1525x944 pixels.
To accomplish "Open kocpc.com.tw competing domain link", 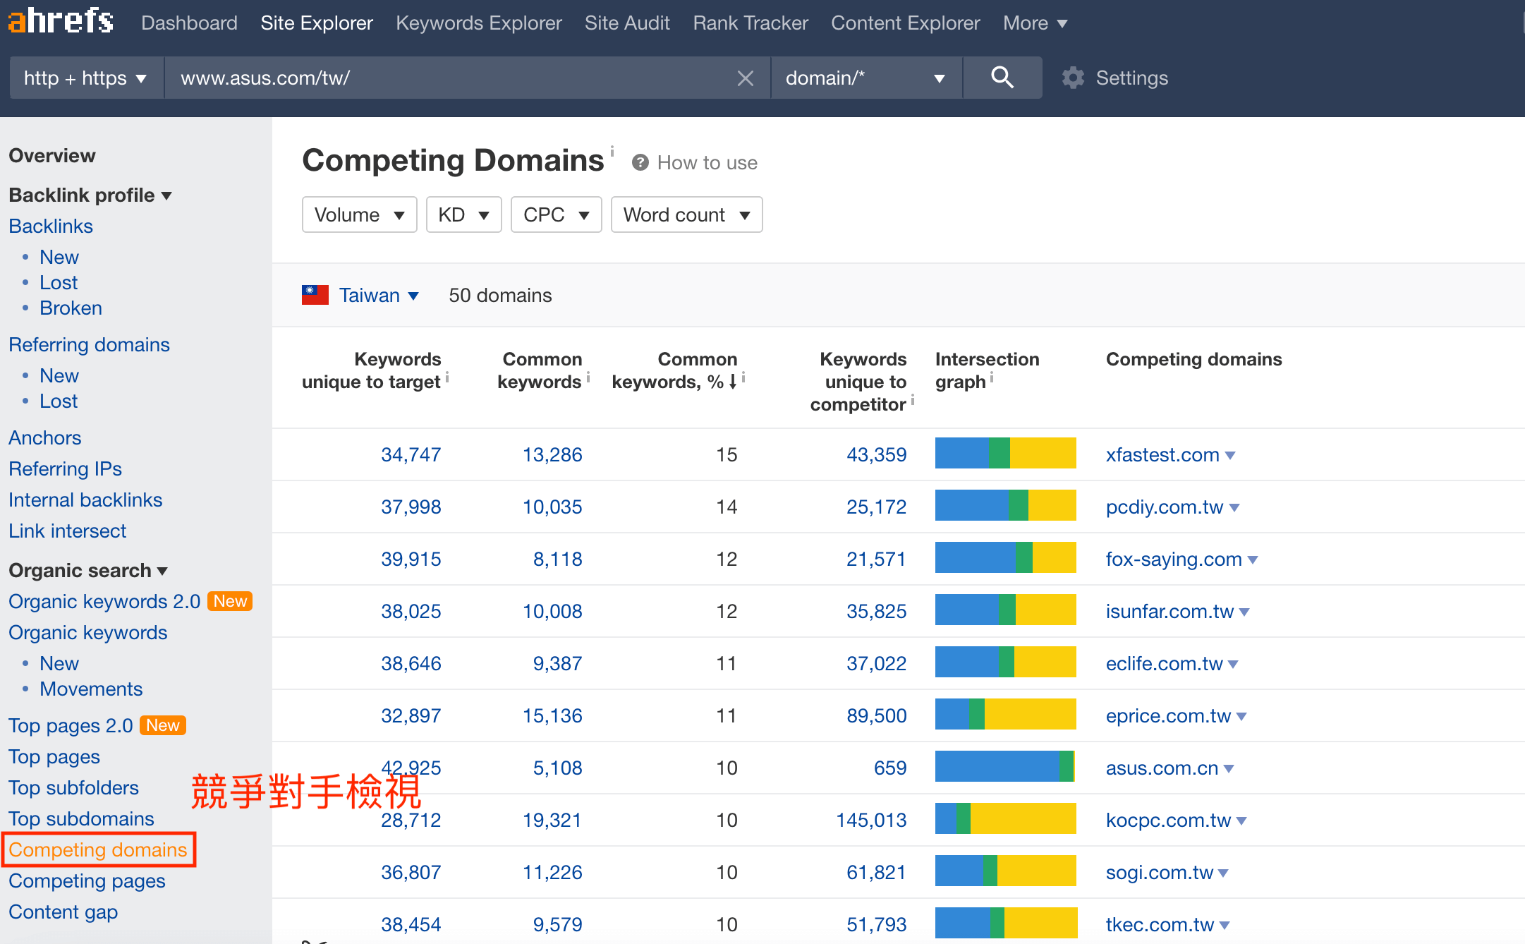I will [1168, 820].
